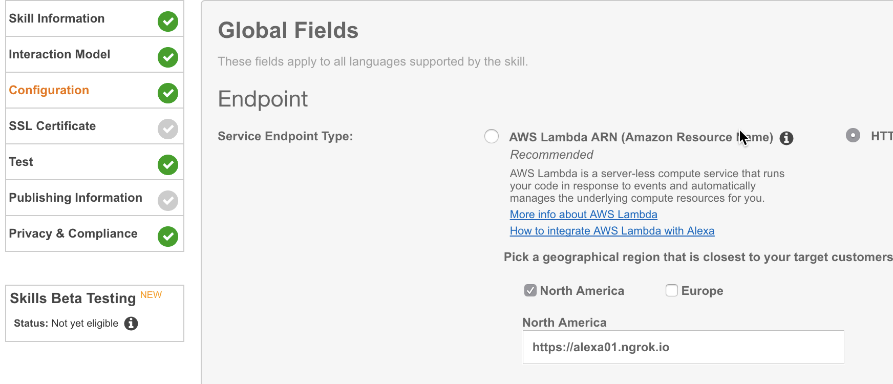This screenshot has width=893, height=384.
Task: Open the Privacy & Compliance section
Action: pyautogui.click(x=95, y=233)
